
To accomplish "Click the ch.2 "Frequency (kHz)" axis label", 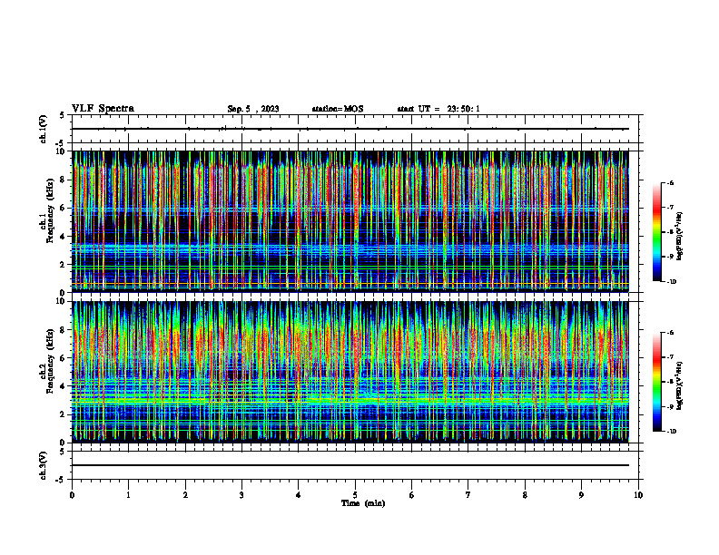I will click(51, 361).
